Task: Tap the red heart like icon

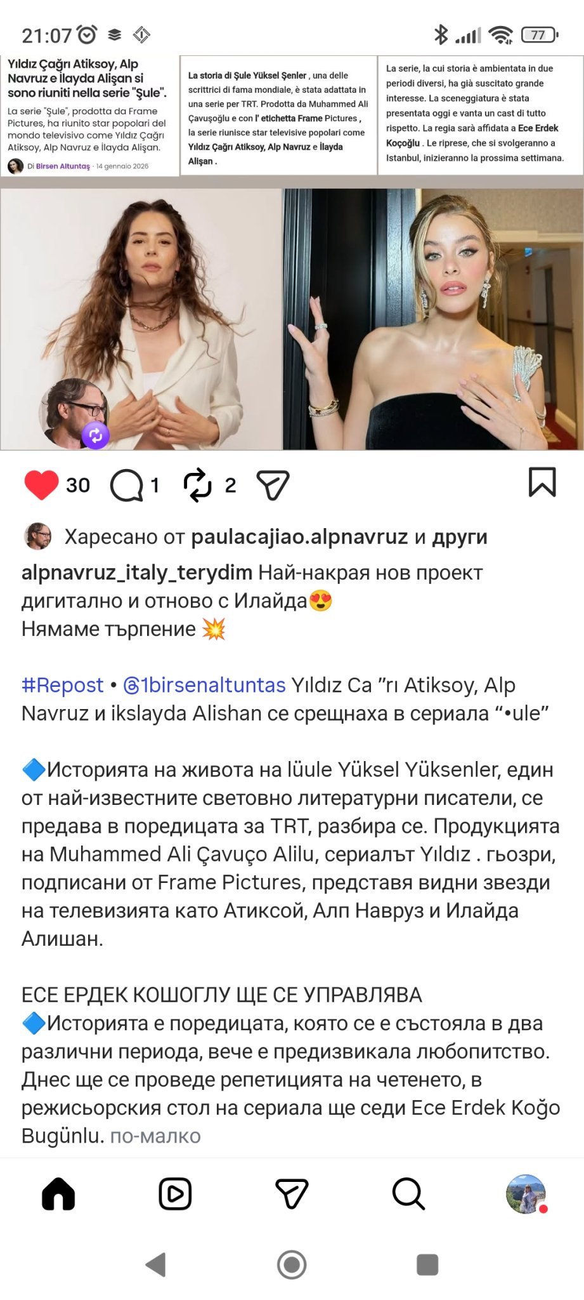Action: (x=41, y=485)
